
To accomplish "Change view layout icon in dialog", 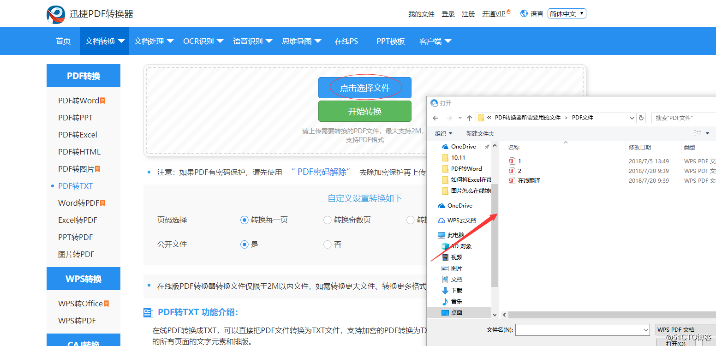I will pyautogui.click(x=698, y=133).
